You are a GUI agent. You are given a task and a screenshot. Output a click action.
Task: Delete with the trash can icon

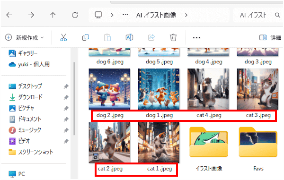(x=173, y=37)
